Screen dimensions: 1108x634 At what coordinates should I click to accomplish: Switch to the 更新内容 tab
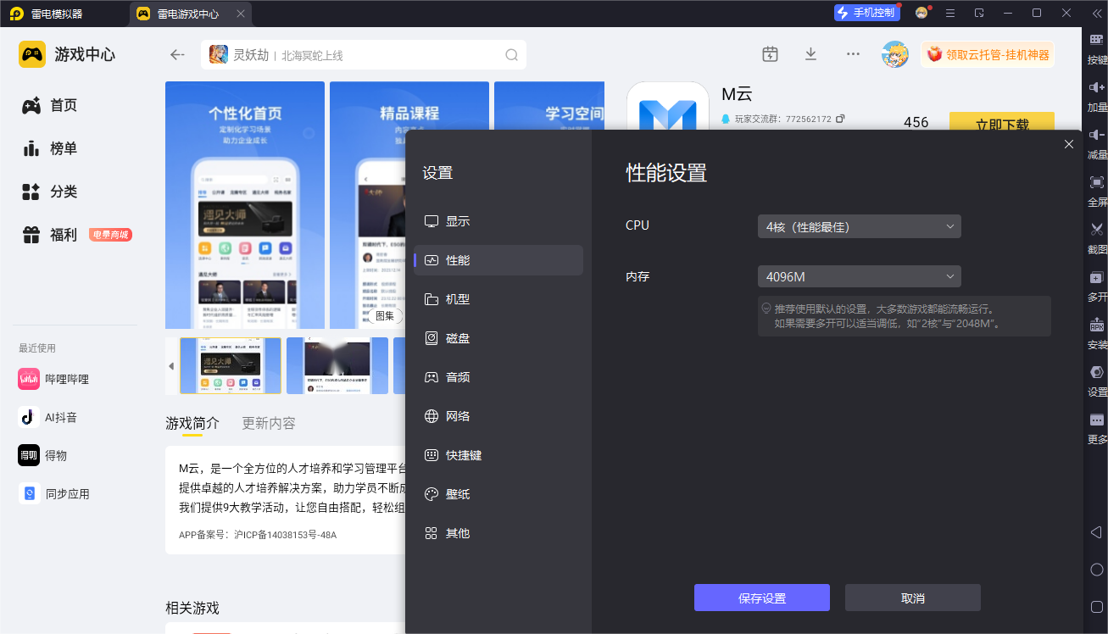point(269,423)
